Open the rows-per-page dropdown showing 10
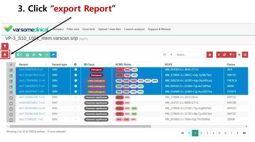 pos(167,55)
